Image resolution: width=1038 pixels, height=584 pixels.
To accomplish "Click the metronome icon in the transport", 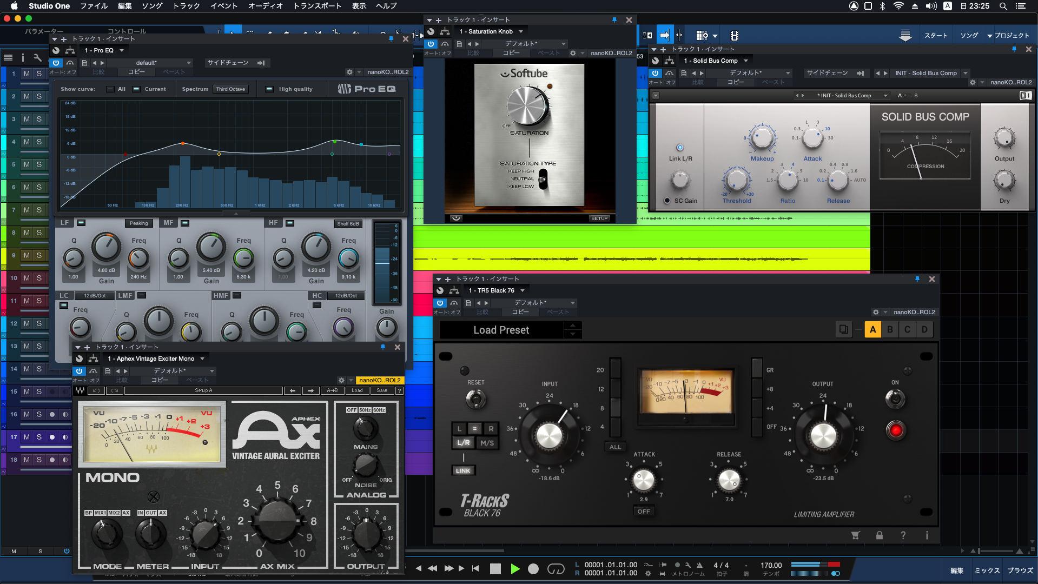I will [699, 565].
